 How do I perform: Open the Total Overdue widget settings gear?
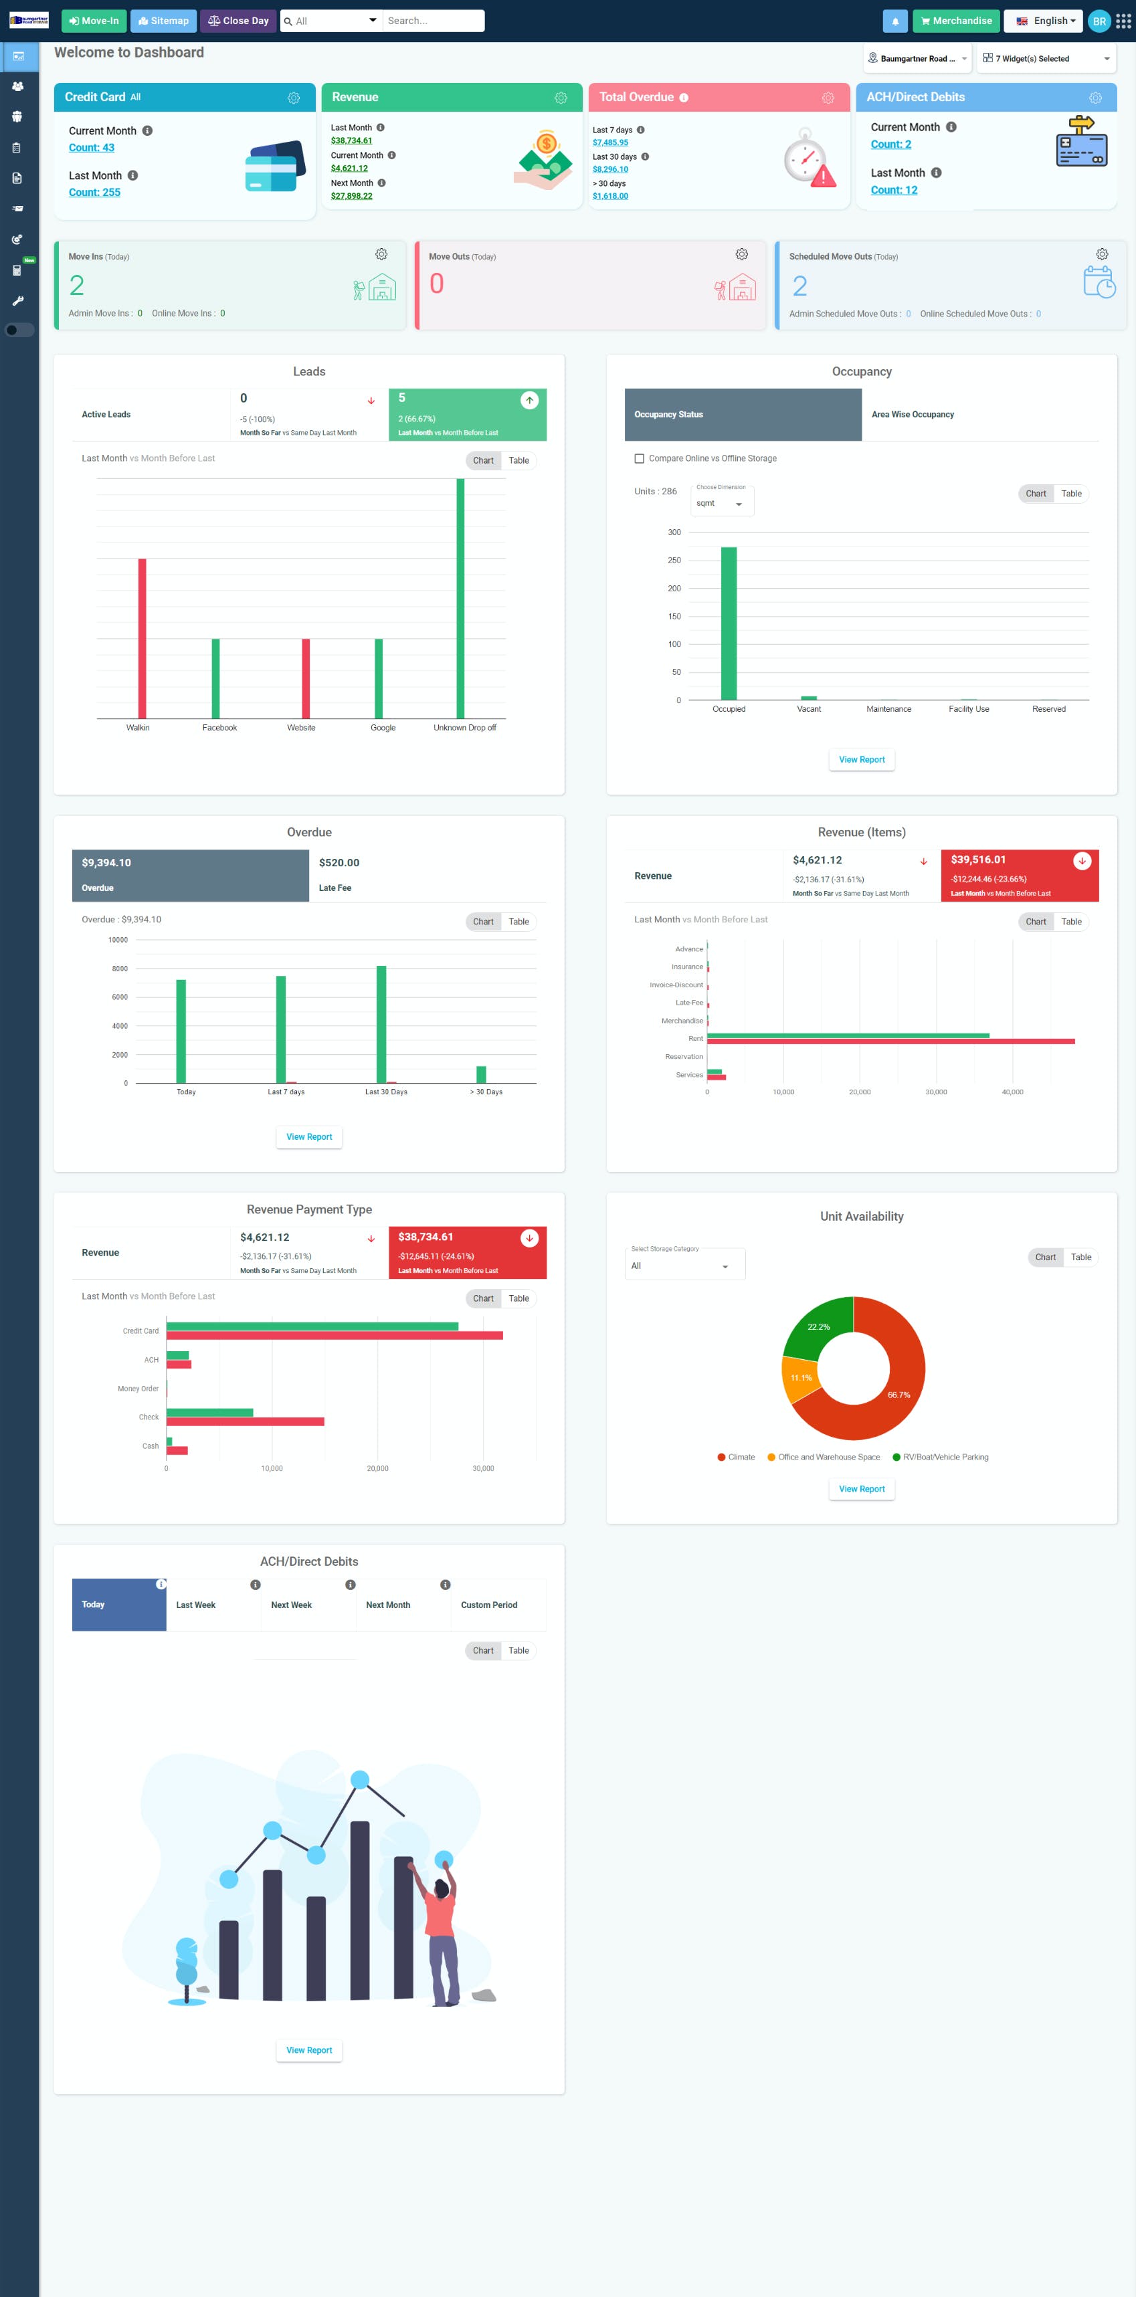click(828, 98)
